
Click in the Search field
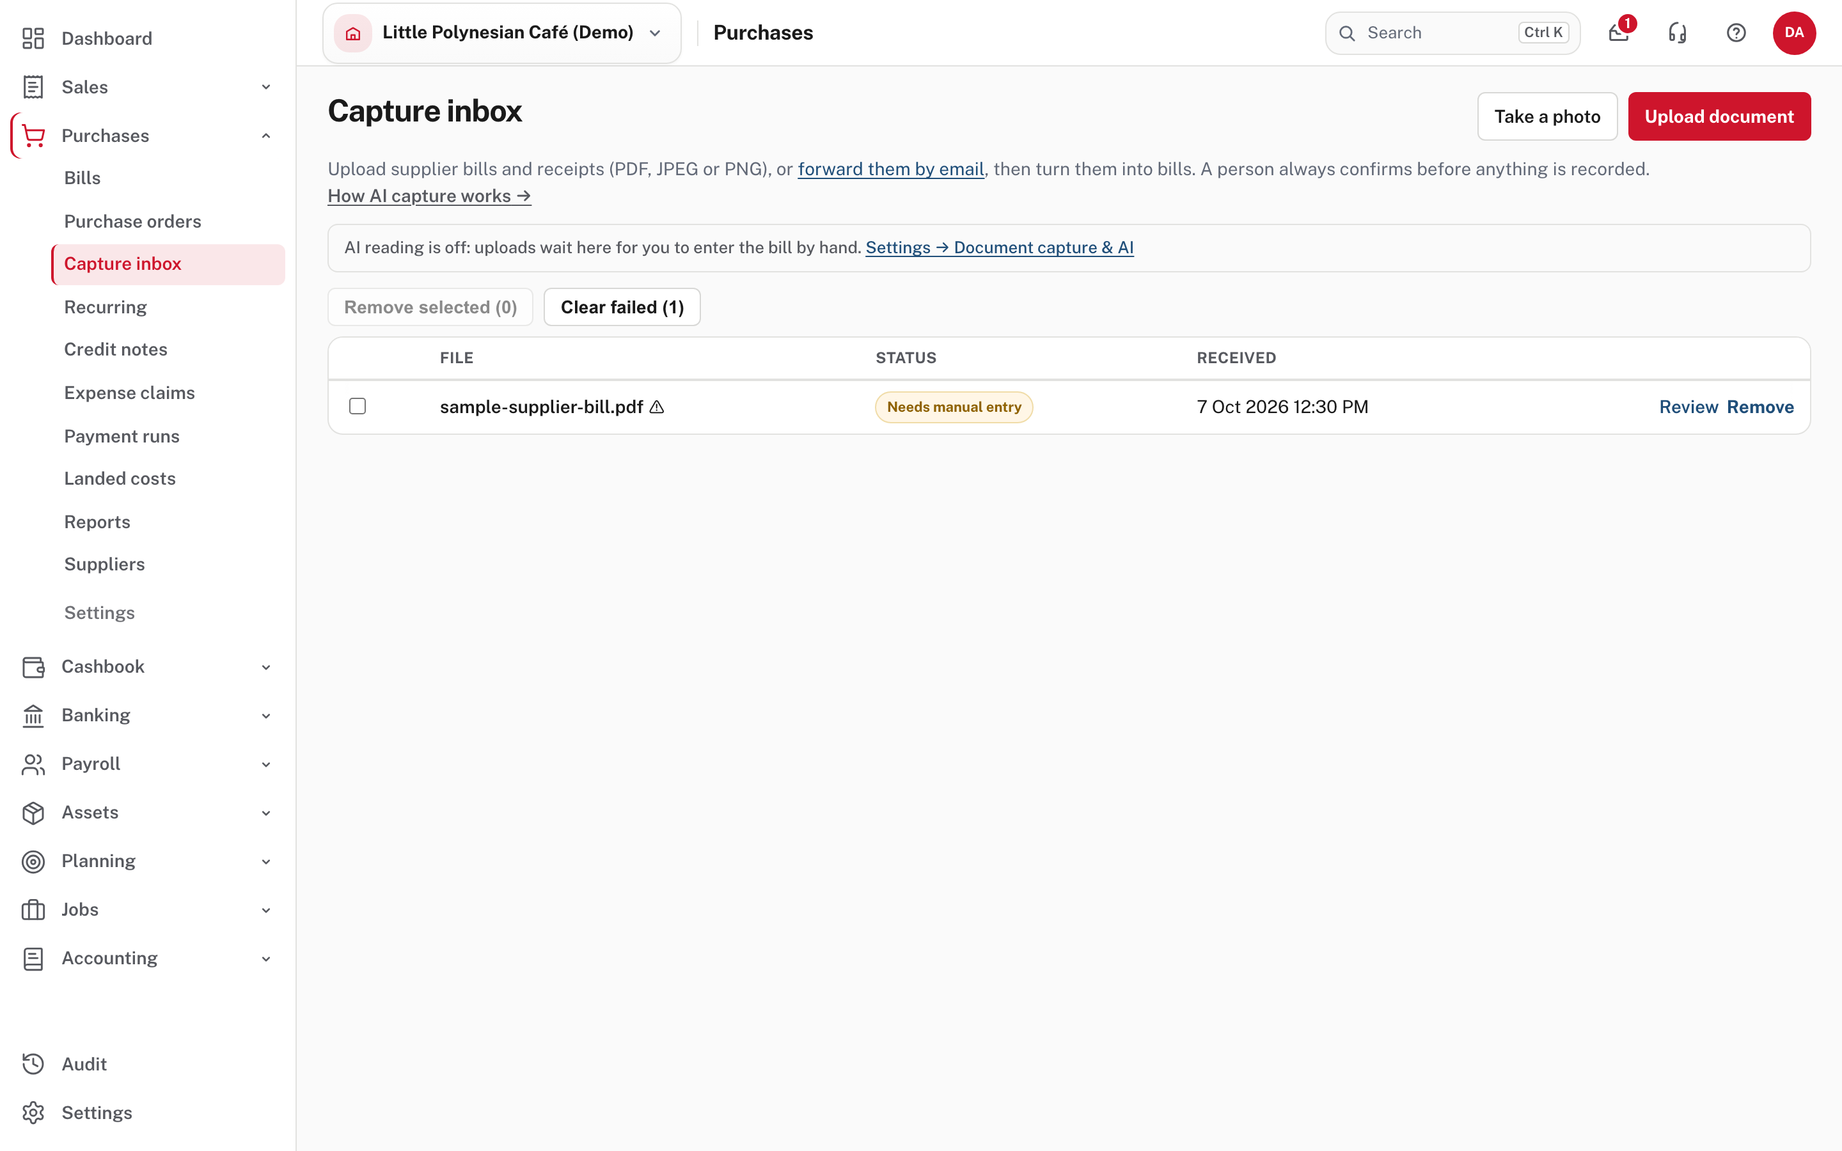pyautogui.click(x=1452, y=33)
